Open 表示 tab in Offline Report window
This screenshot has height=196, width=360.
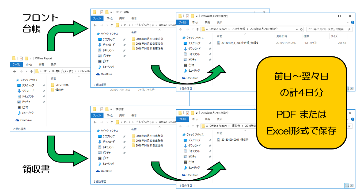click(x=54, y=65)
